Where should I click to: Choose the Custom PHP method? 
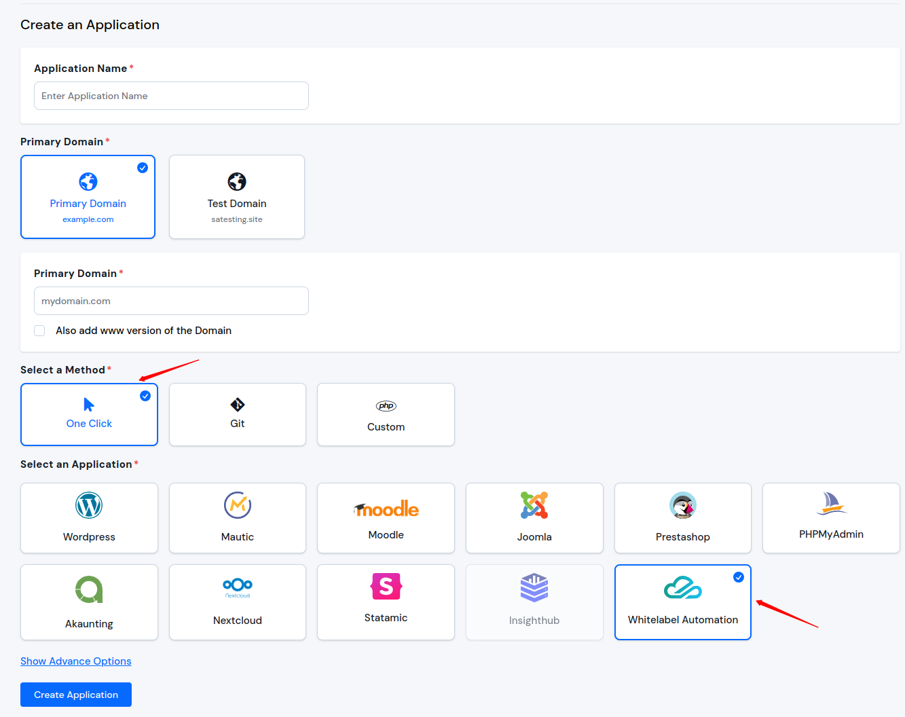pos(386,414)
